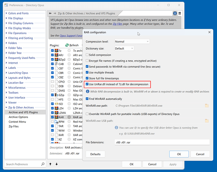Click the blue info icon in header
This screenshot has height=172, width=217.
(175, 13)
